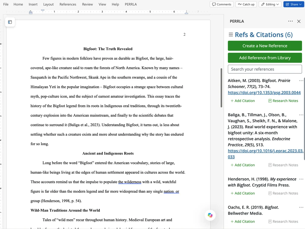Screen dimensions: 305x229
Task: Open Research Notes for Baliga reference
Action: [x=283, y=165]
